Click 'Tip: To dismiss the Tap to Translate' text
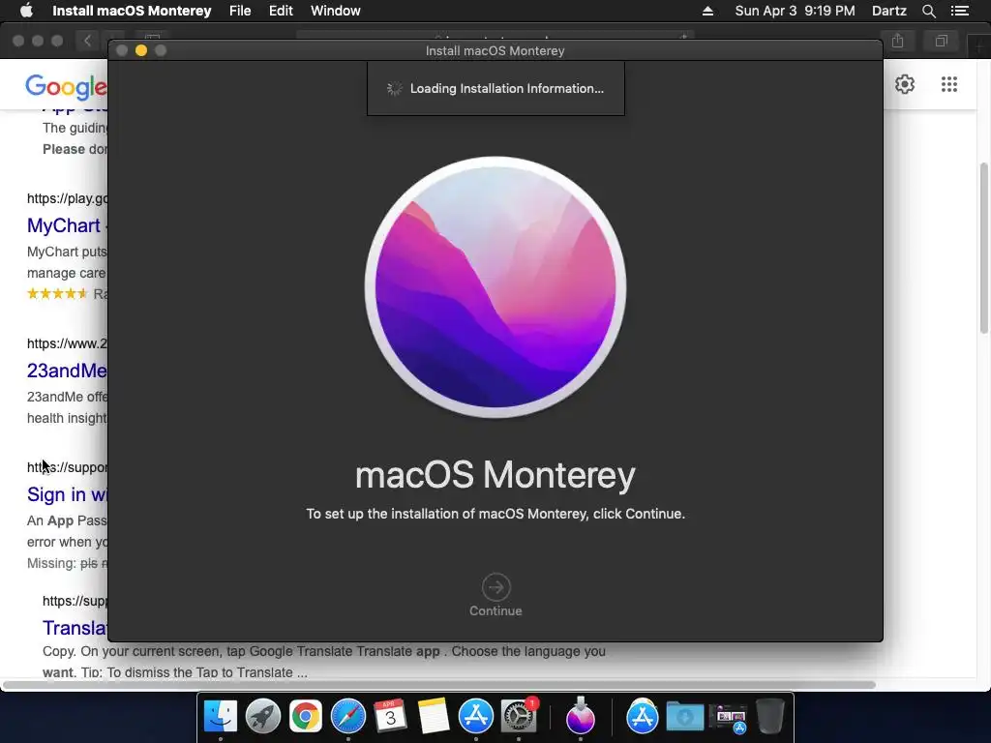991x743 pixels. pyautogui.click(x=194, y=672)
